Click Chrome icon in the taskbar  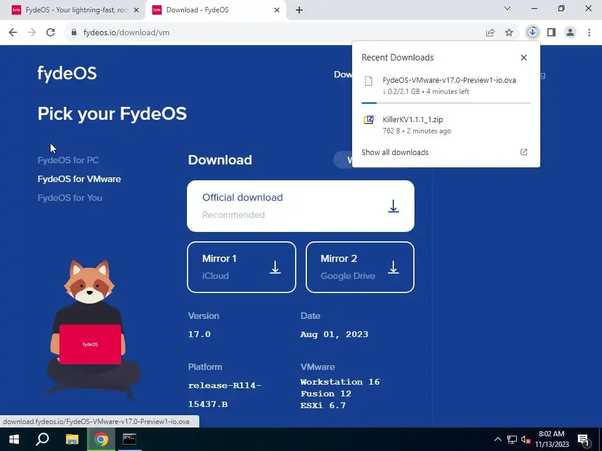pos(101,439)
